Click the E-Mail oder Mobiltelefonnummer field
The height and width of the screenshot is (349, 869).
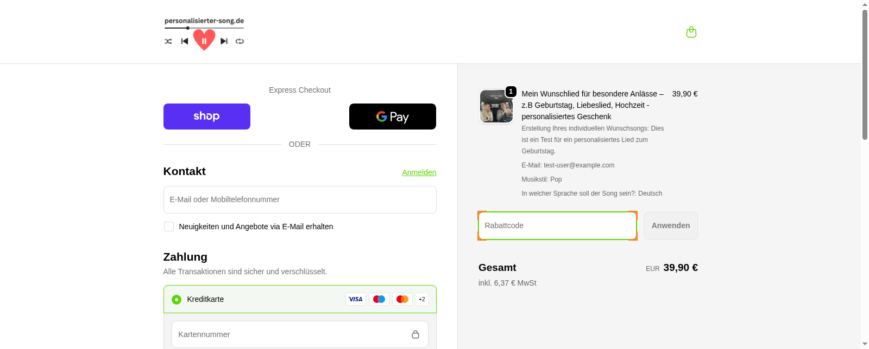coord(300,199)
